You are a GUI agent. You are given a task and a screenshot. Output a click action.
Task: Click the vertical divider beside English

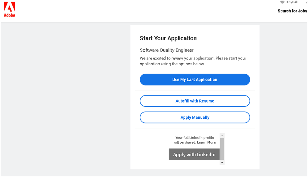click(x=302, y=2)
